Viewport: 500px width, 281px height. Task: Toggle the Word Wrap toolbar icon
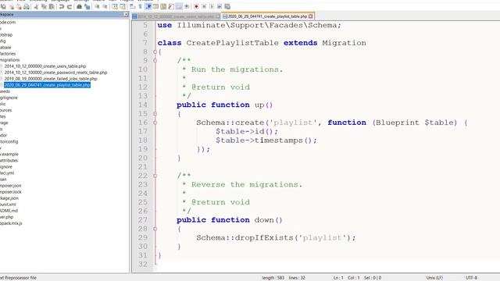[x=132, y=6]
